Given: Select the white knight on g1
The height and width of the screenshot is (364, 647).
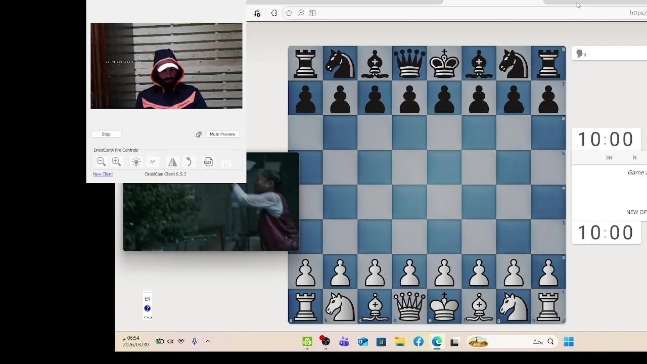Looking at the screenshot, I should pyautogui.click(x=514, y=306).
